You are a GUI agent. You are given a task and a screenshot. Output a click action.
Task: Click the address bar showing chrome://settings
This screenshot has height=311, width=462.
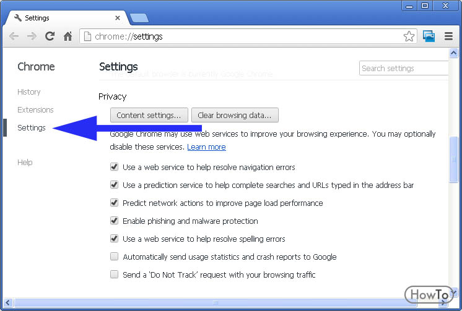click(x=248, y=36)
